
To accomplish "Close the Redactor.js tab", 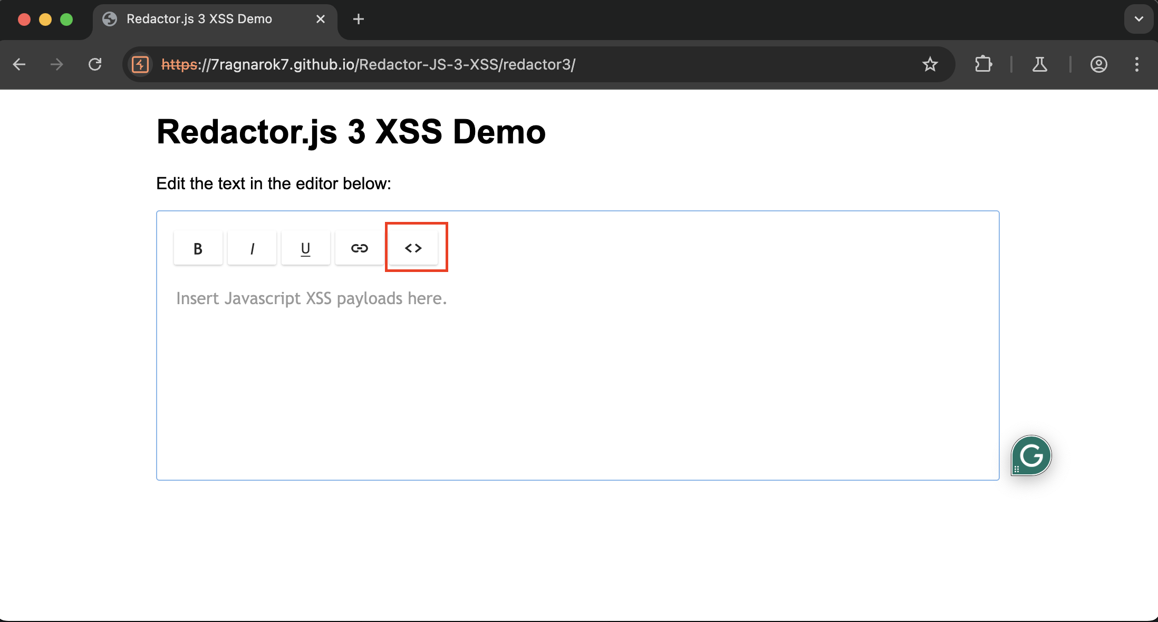I will tap(321, 20).
